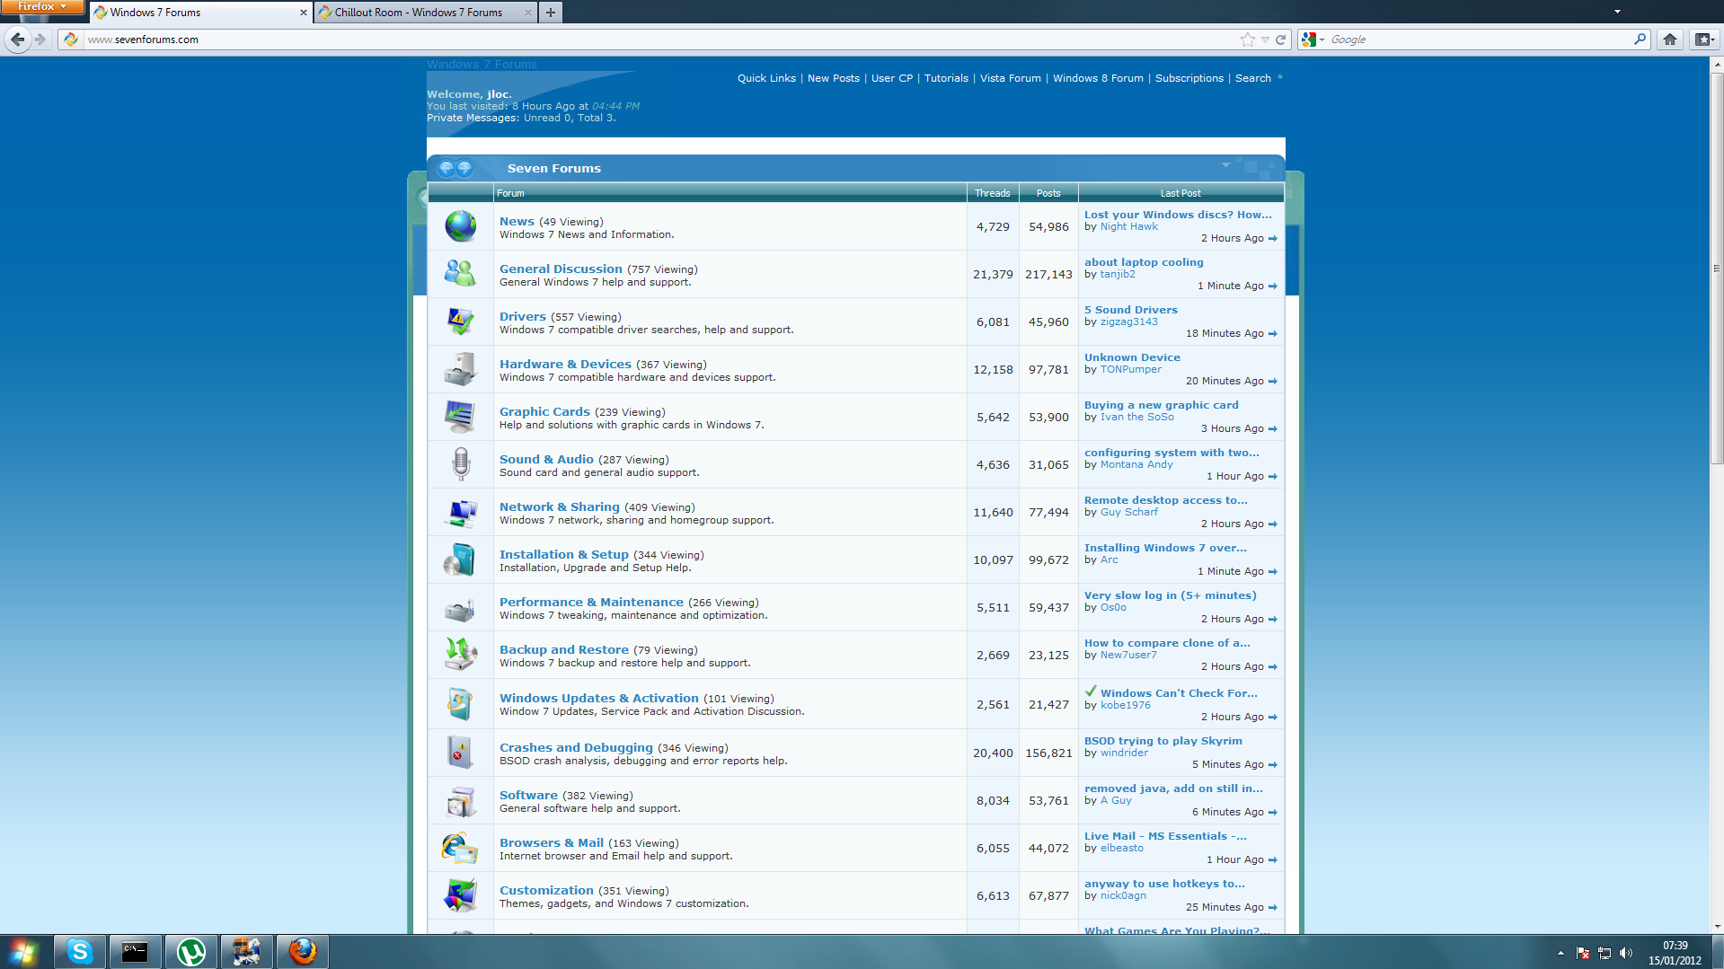
Task: Reload page using the refresh icon
Action: coord(1280,40)
